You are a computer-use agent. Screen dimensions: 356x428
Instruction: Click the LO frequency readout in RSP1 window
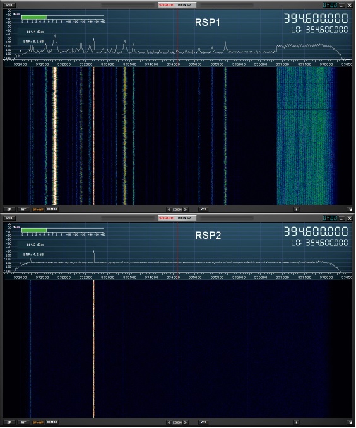coord(319,30)
